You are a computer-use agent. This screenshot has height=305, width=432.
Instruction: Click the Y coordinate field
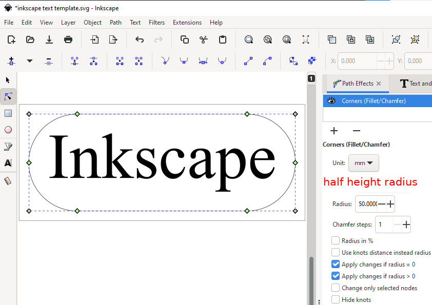pos(418,61)
